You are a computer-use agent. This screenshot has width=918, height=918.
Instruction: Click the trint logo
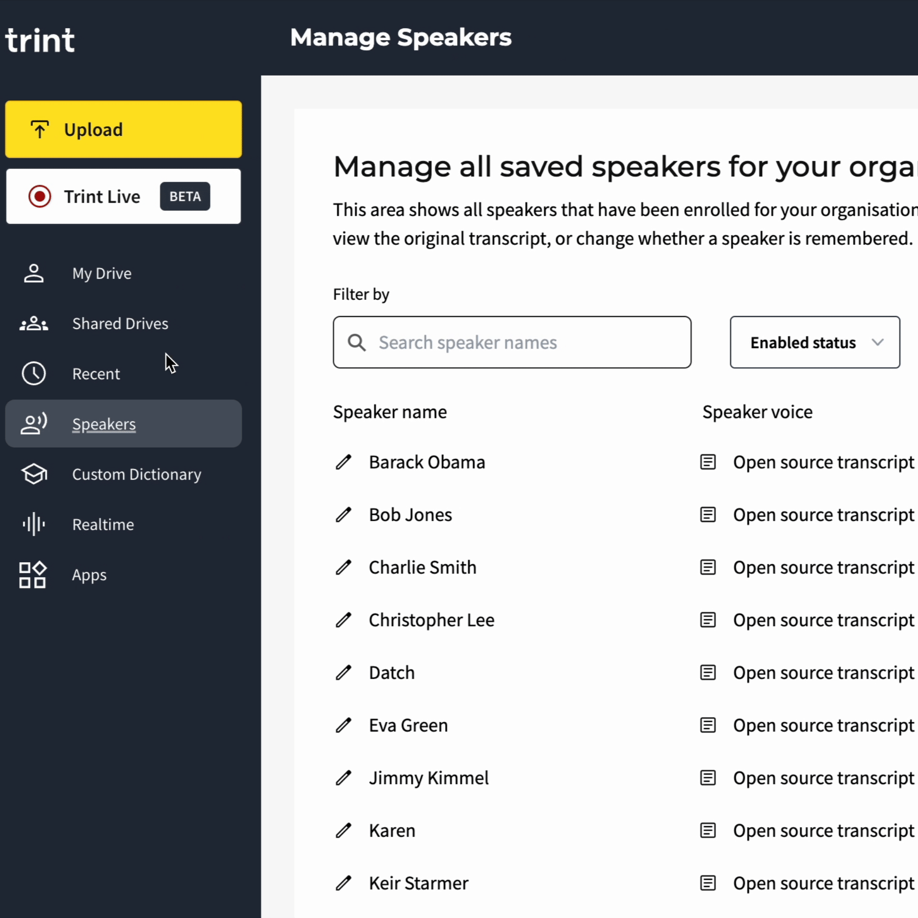[x=40, y=40]
